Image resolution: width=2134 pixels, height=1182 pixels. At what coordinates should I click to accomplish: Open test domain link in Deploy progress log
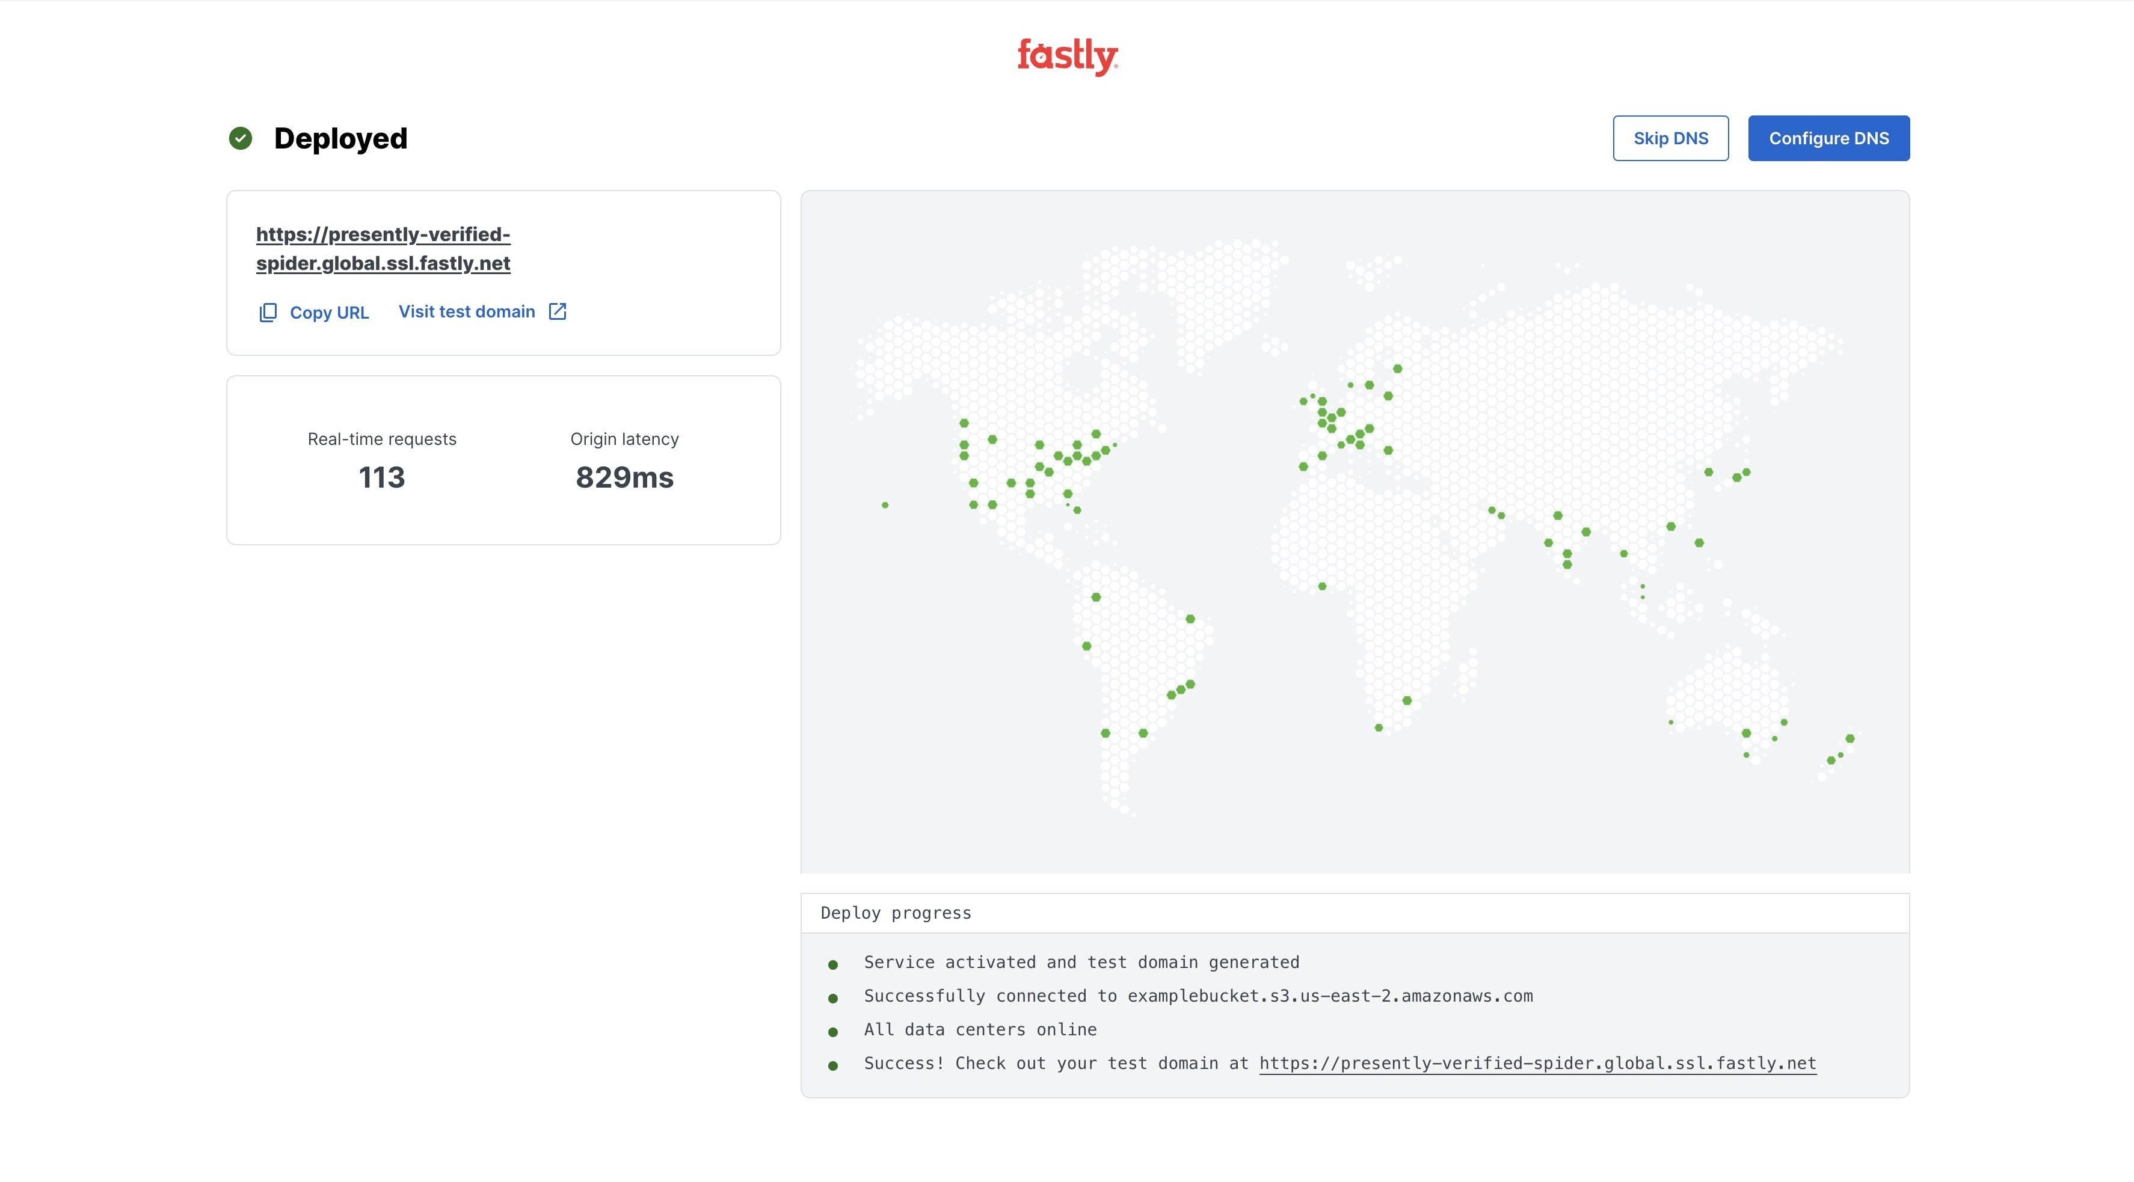click(1537, 1063)
